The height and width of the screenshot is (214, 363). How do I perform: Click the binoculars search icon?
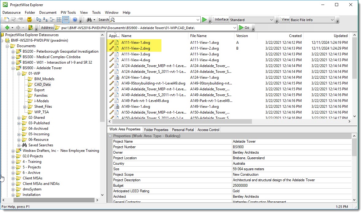[x=89, y=20]
